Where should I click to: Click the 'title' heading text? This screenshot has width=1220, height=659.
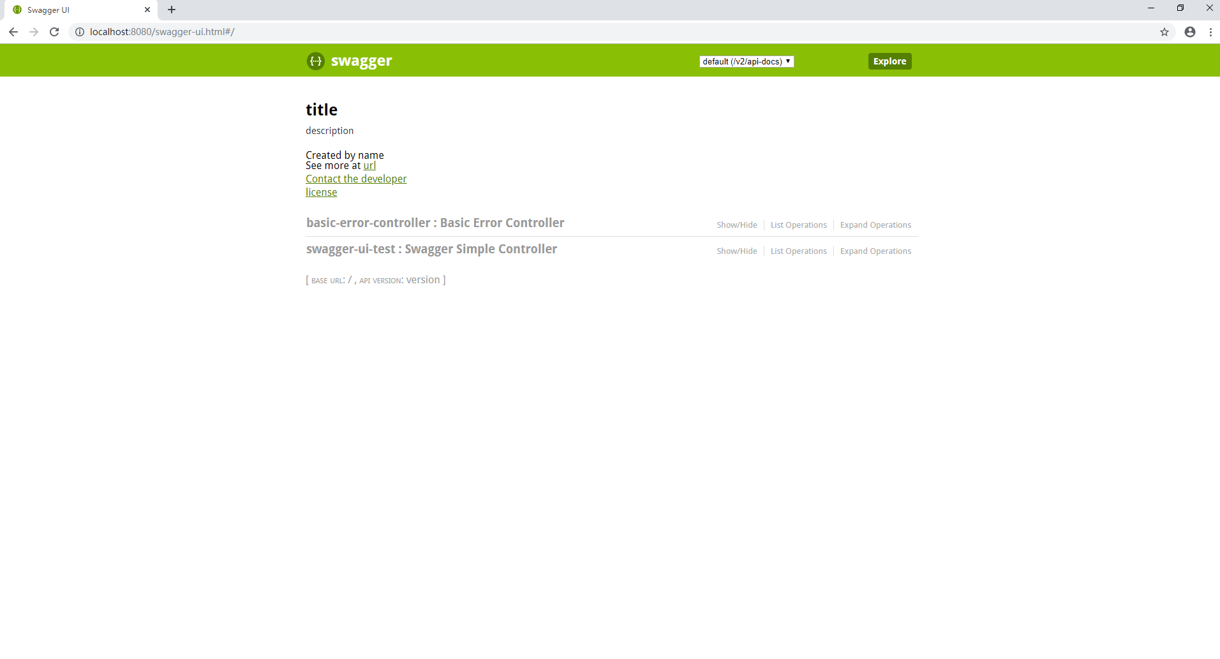pyautogui.click(x=322, y=110)
